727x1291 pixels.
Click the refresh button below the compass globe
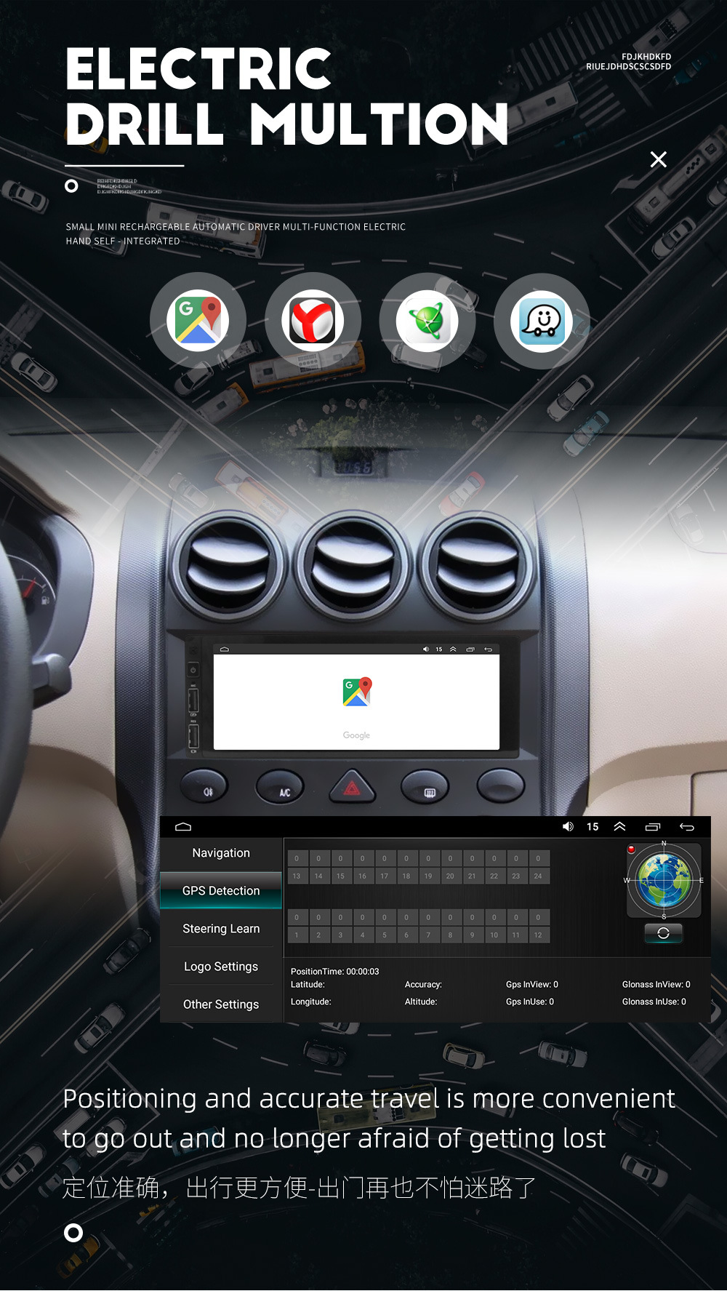tap(663, 933)
